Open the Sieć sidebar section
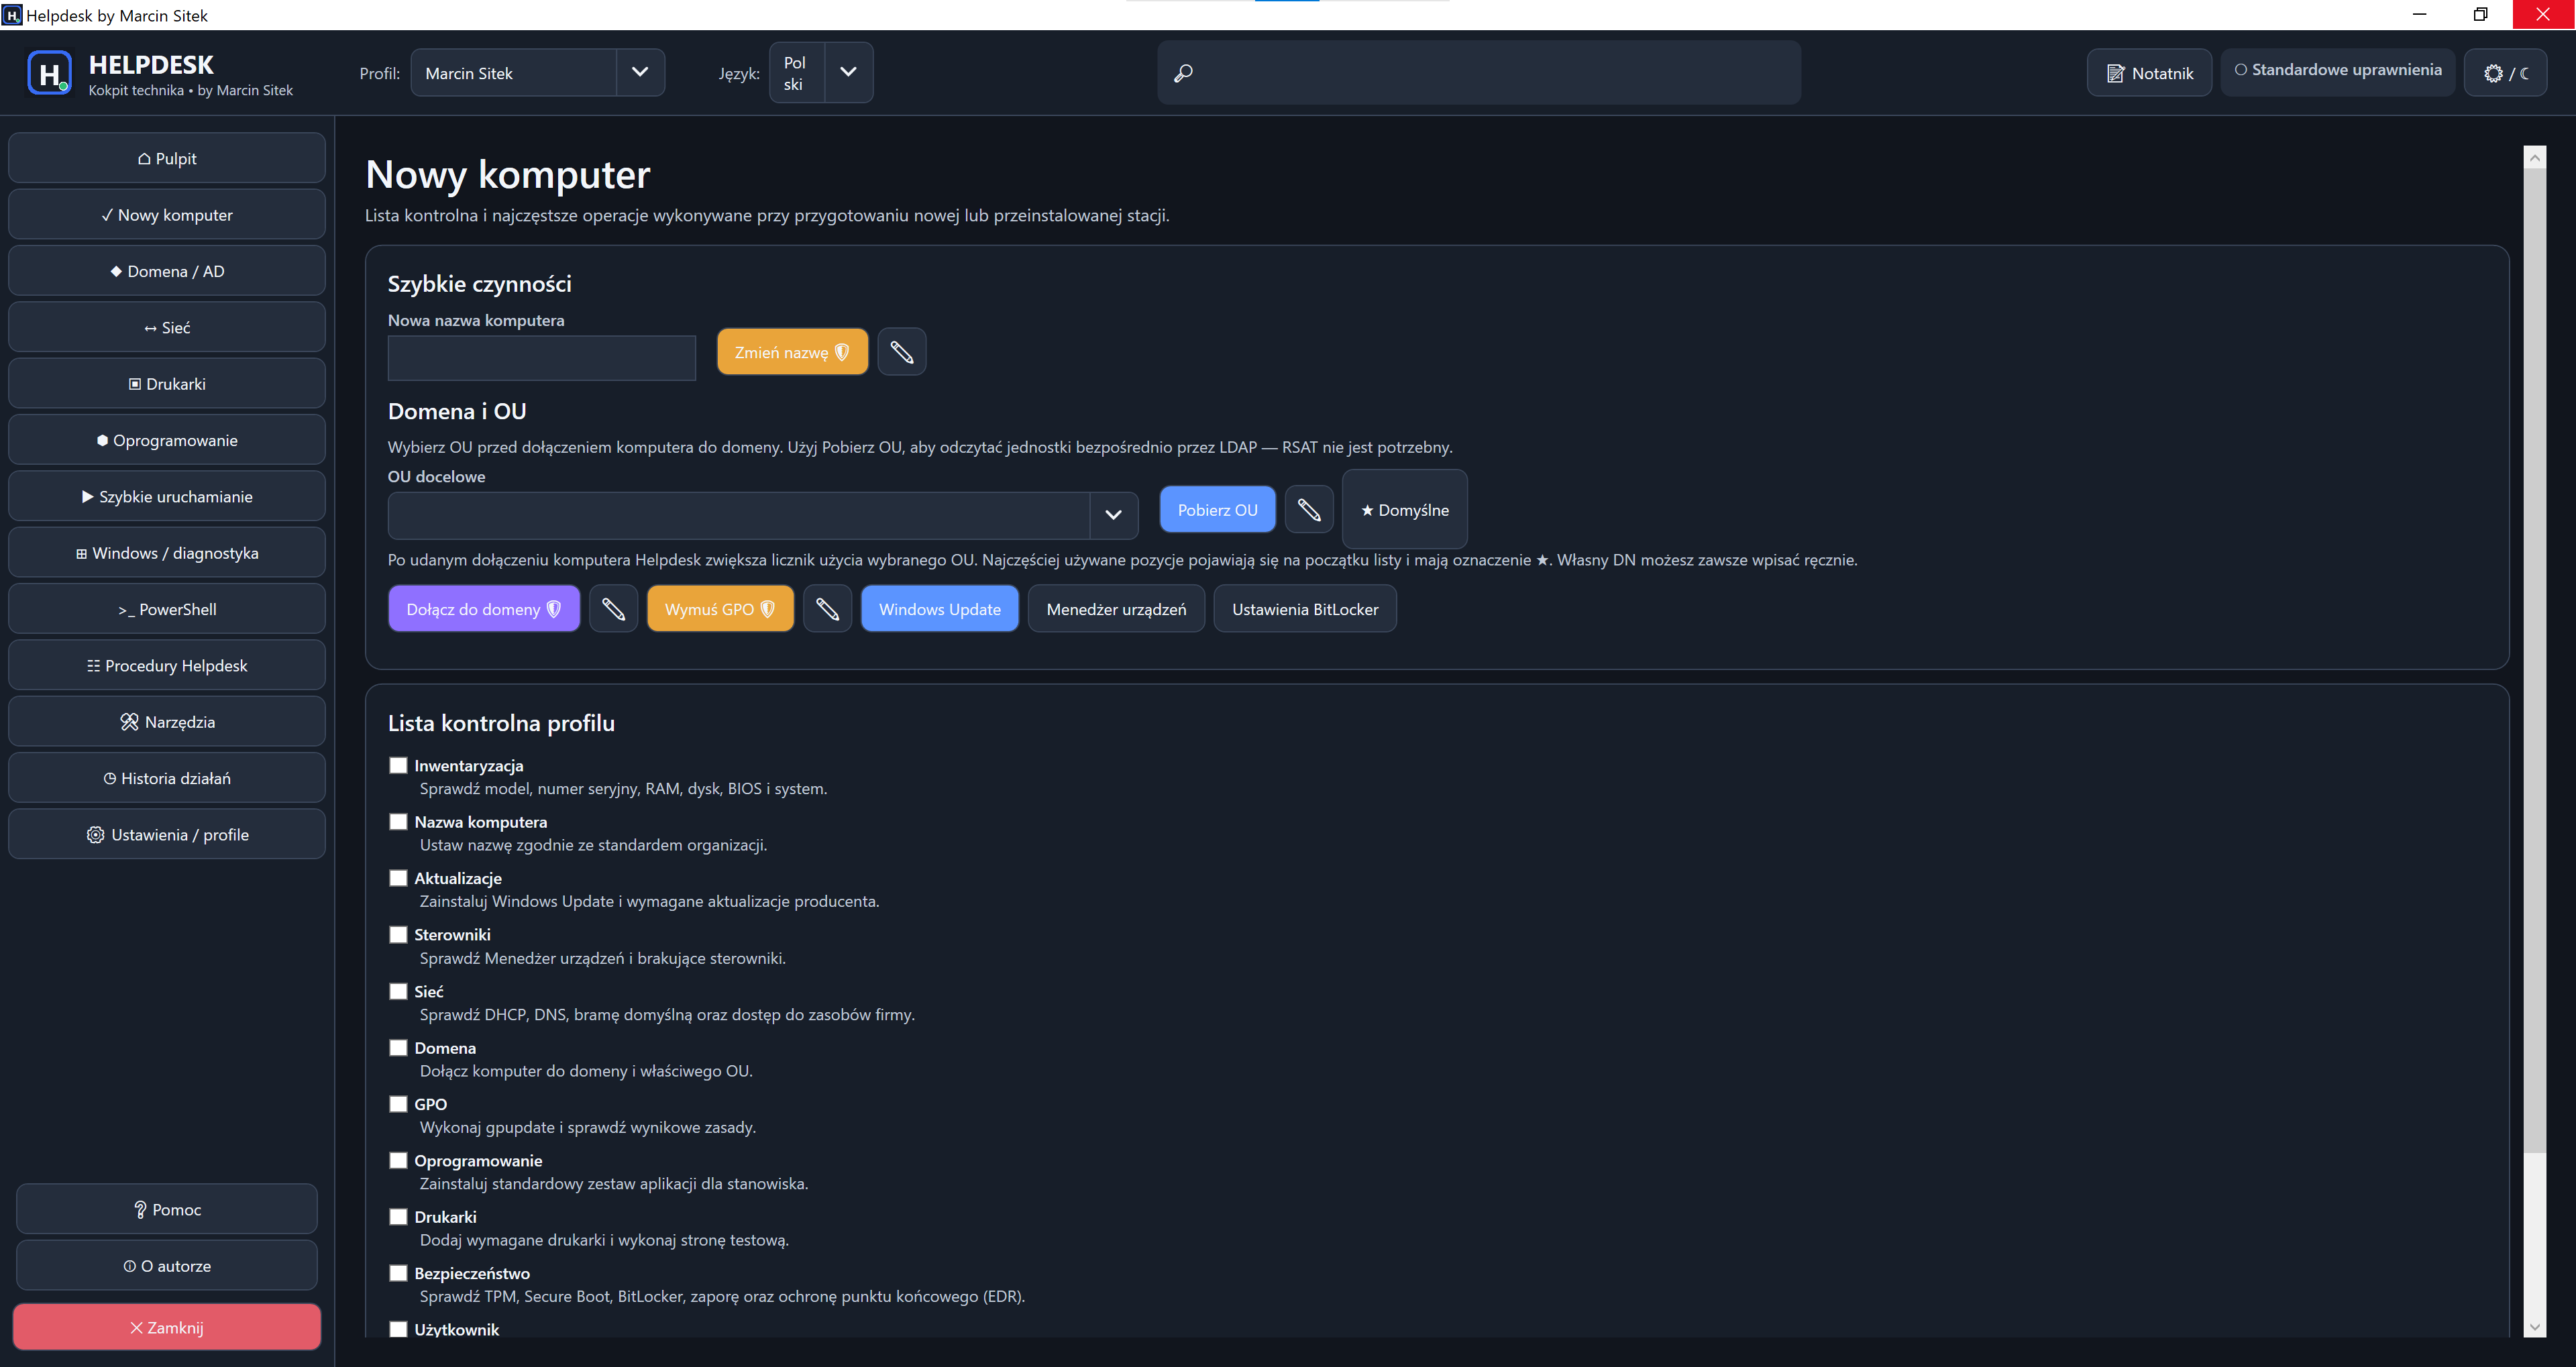This screenshot has height=1367, width=2576. coord(167,327)
